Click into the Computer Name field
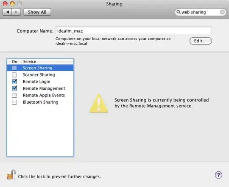Viewport: 229px width, 187px height. pyautogui.click(x=134, y=31)
